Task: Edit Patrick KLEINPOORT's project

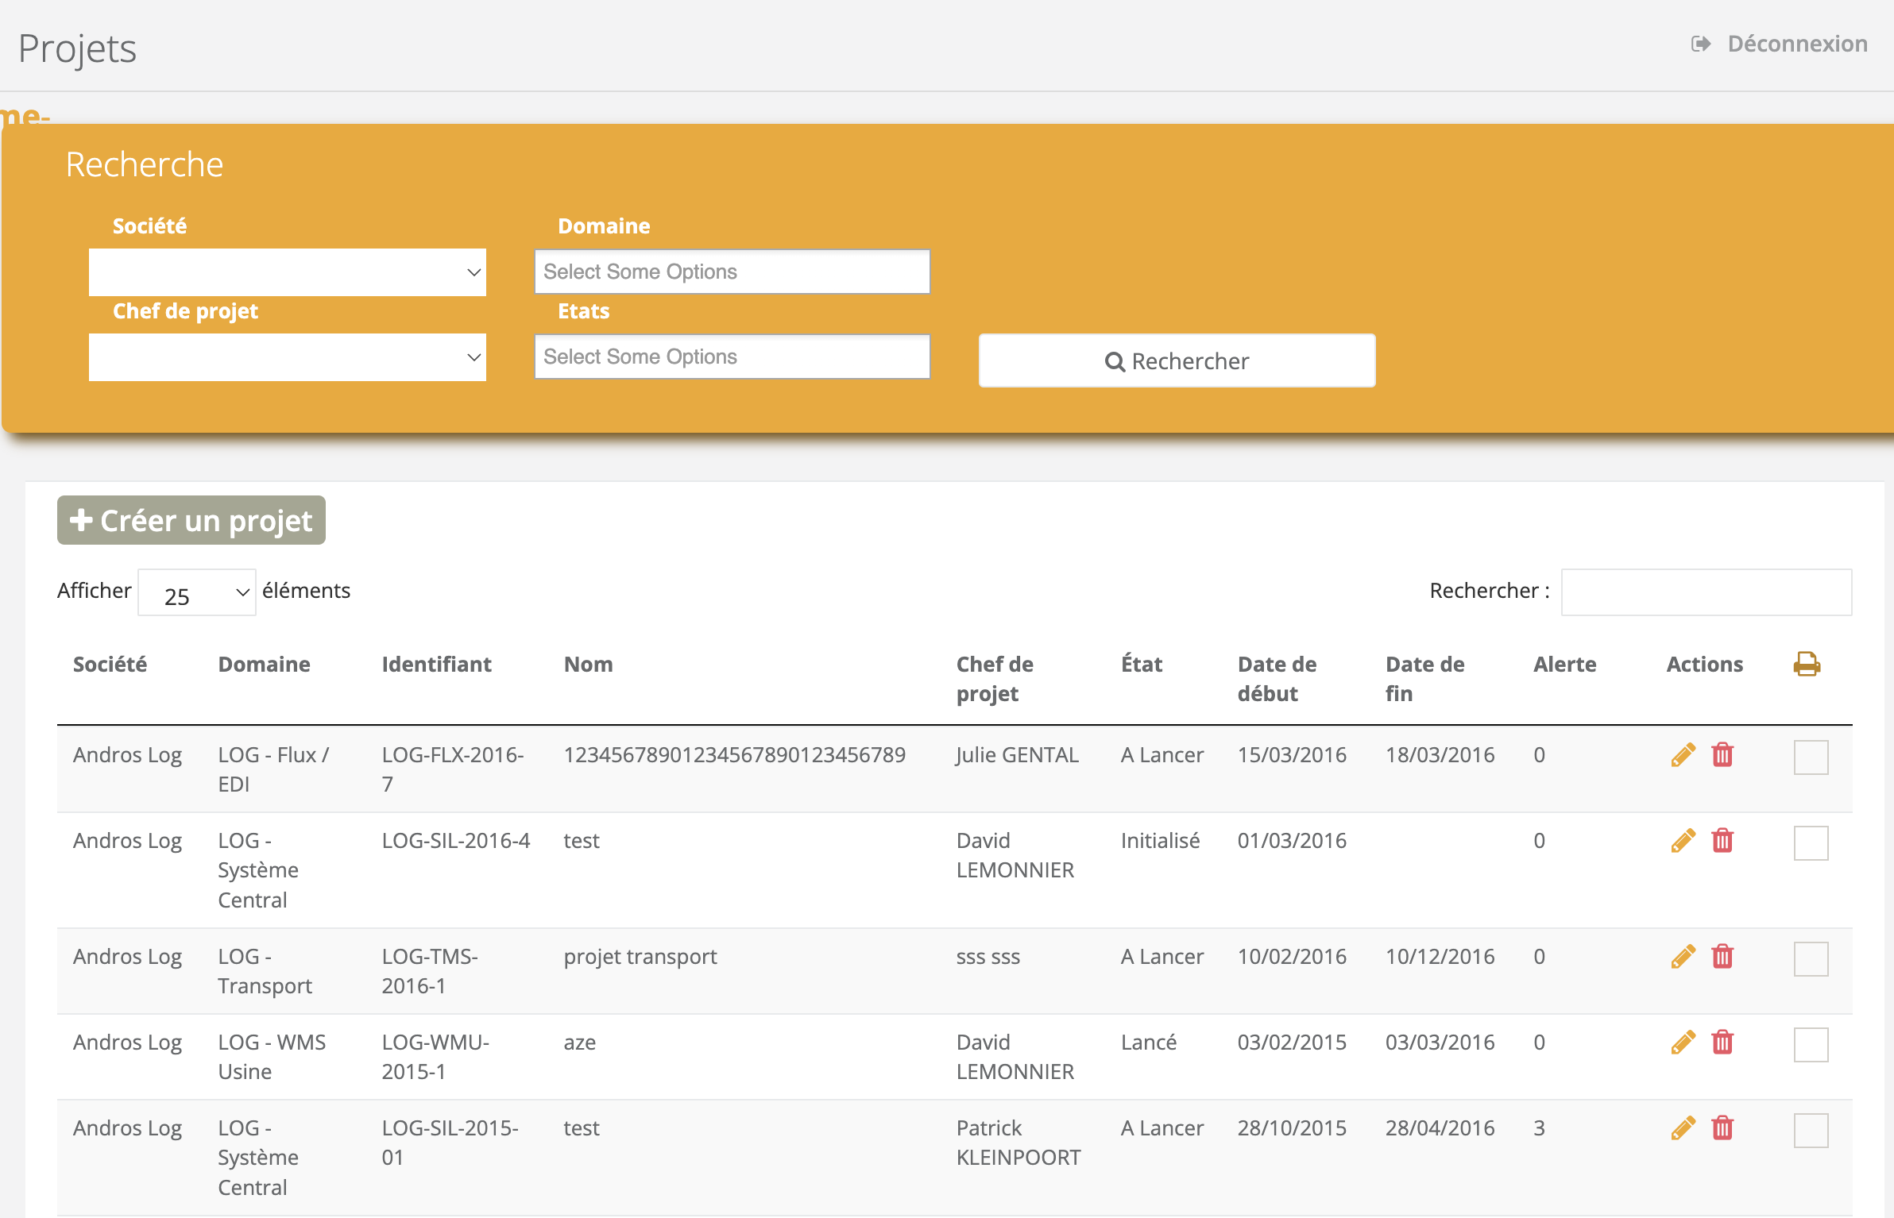Action: pyautogui.click(x=1683, y=1128)
